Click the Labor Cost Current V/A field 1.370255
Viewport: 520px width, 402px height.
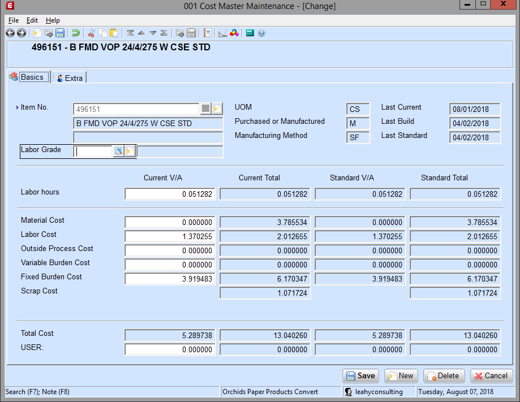tap(170, 236)
